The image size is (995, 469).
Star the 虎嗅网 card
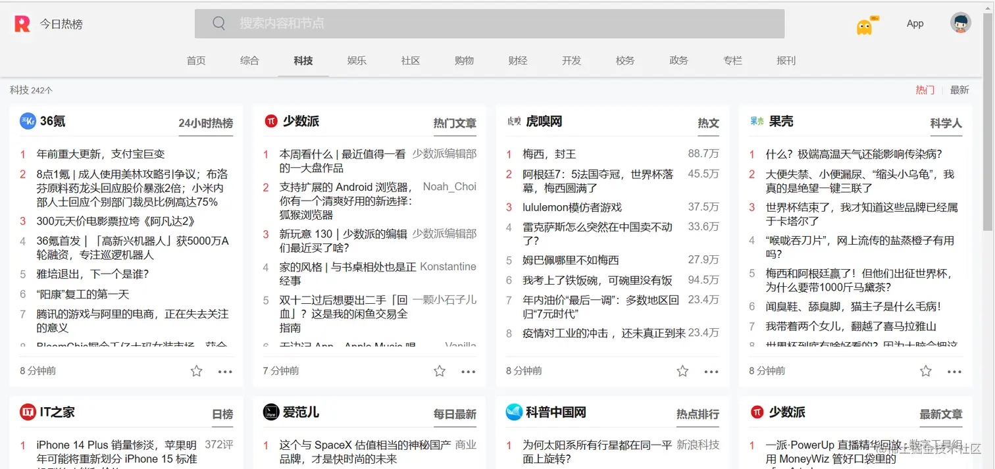coord(682,371)
